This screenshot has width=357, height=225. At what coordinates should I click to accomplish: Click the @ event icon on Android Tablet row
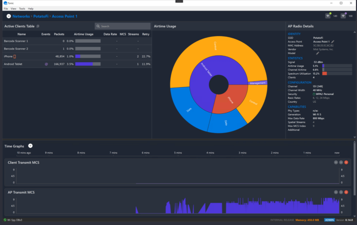point(46,64)
